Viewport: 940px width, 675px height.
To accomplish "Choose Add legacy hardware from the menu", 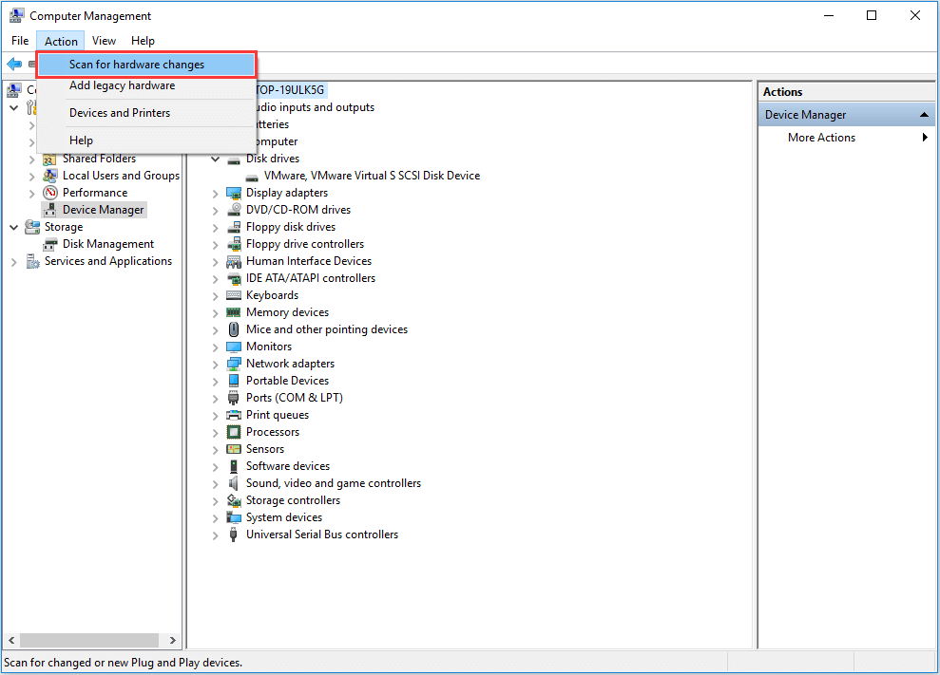I will [x=122, y=84].
